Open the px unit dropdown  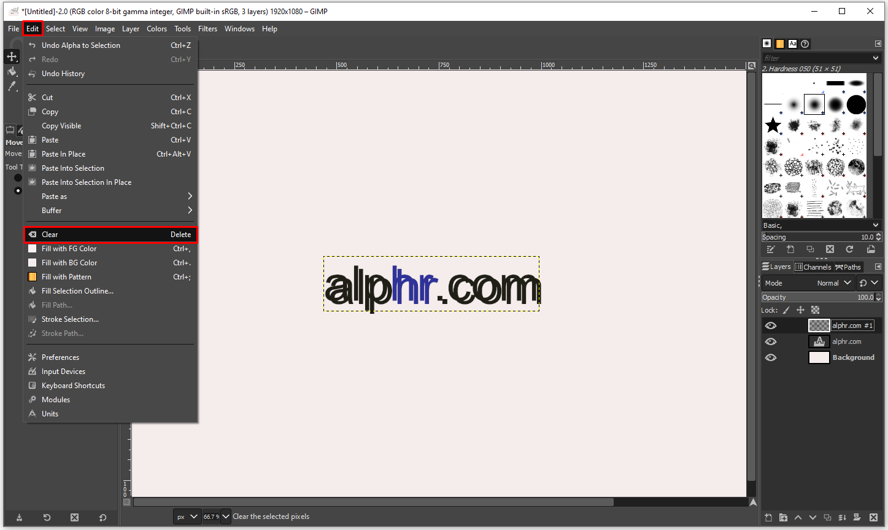[x=187, y=516]
